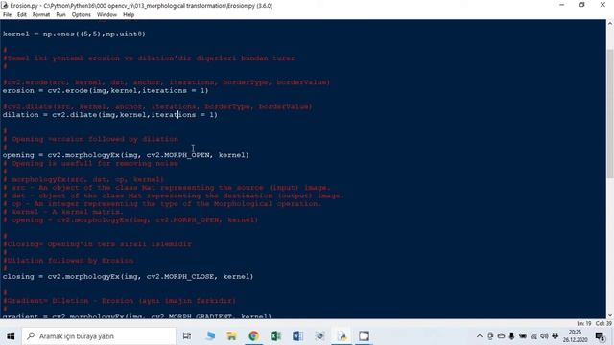
Task: Click the volume speaker tray icon
Action: (x=544, y=336)
